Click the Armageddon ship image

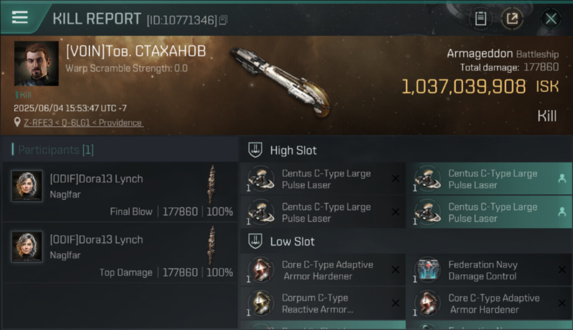[280, 82]
